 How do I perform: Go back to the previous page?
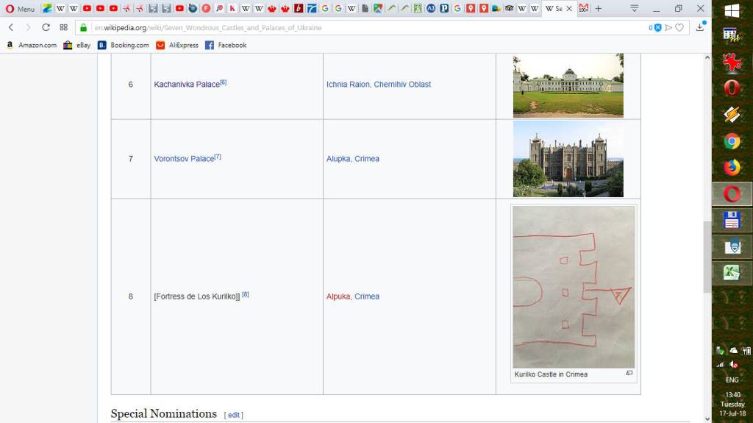(x=11, y=27)
